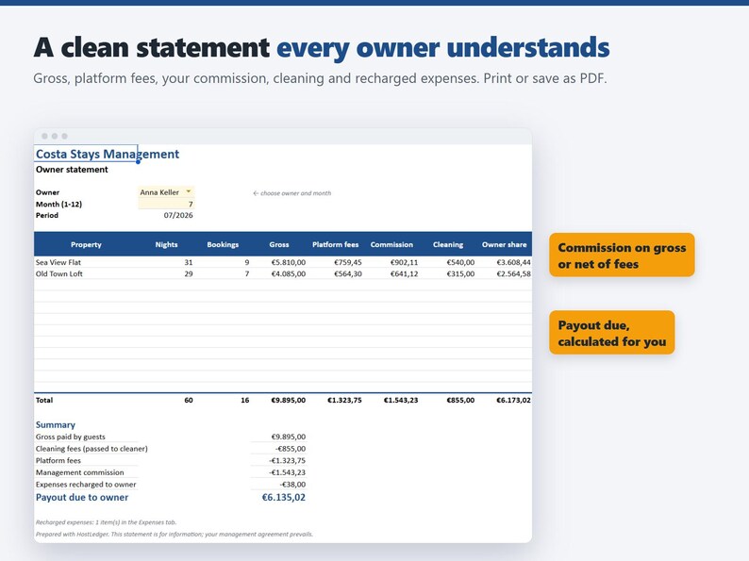Click the Owner share column header
Viewport: 749px width, 561px height.
(x=504, y=244)
